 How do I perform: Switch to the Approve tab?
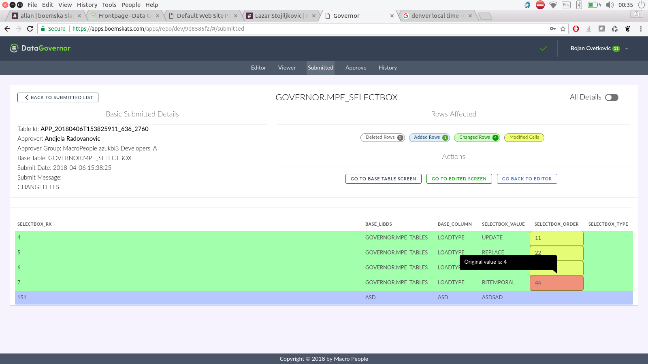(356, 68)
